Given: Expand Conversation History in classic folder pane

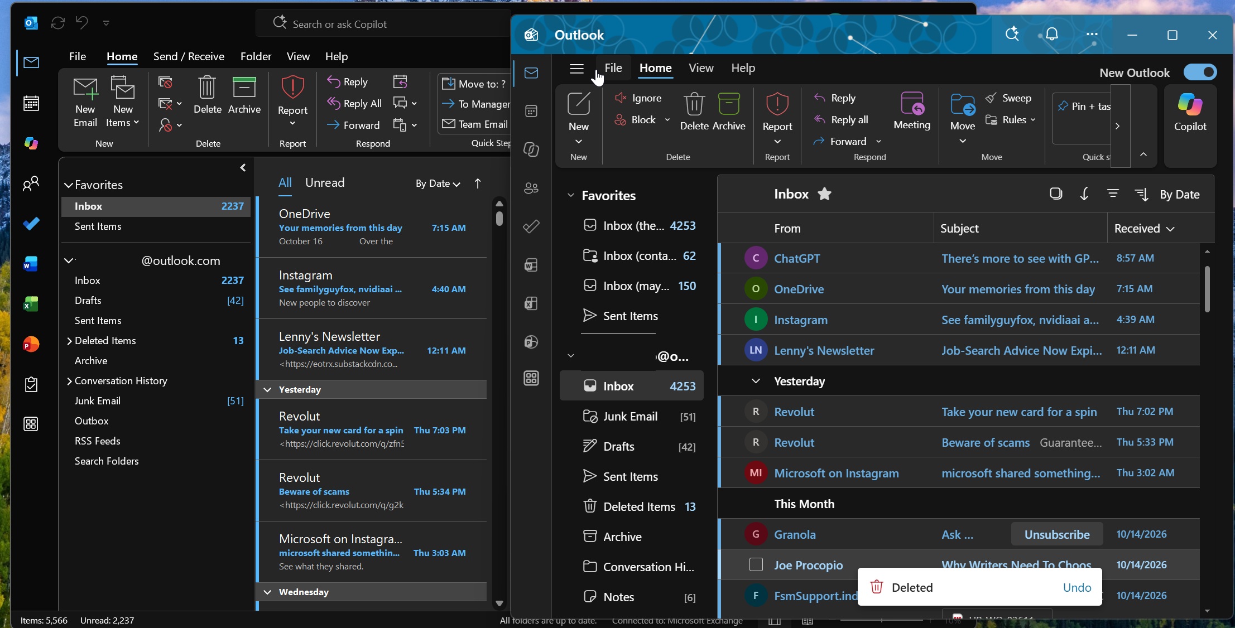Looking at the screenshot, I should [69, 381].
